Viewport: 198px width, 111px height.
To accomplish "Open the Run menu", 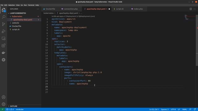I will coord(25,5).
